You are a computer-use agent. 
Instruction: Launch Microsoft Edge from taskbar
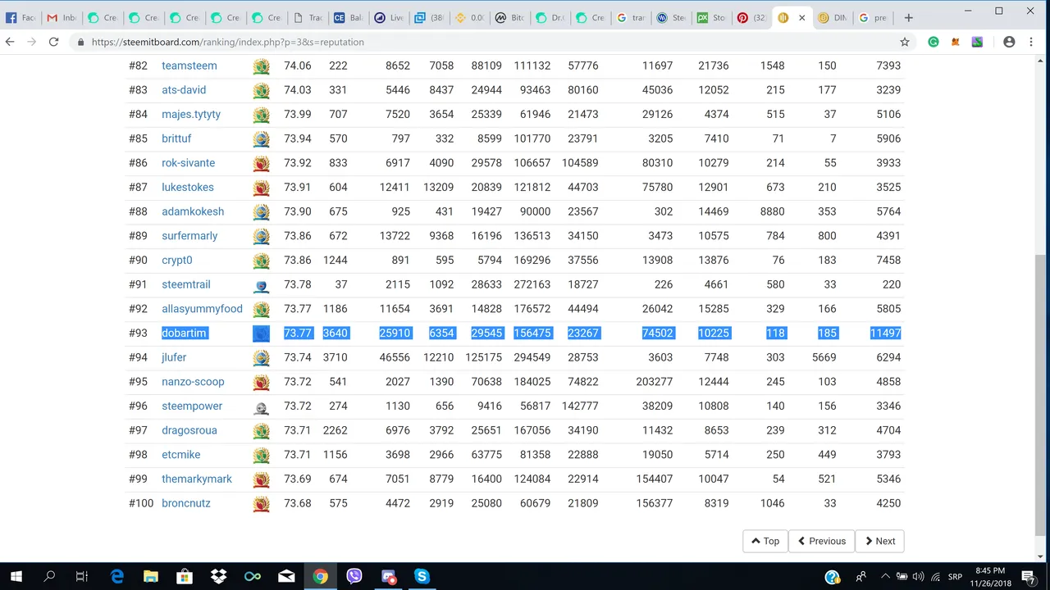(x=116, y=576)
